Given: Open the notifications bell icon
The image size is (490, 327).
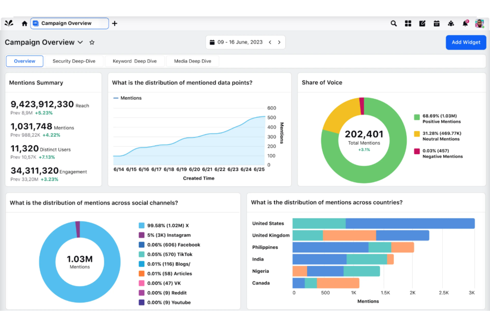Looking at the screenshot, I should (465, 23).
